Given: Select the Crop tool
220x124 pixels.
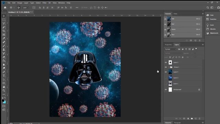Looking at the screenshot, I should [4, 31].
